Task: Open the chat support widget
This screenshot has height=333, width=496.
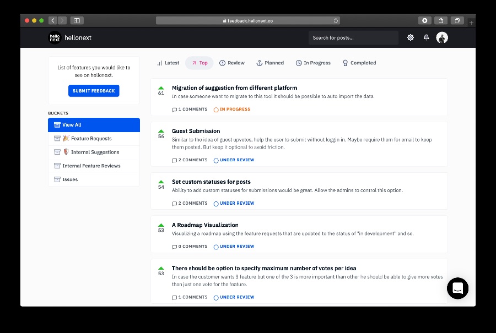Action: pos(457,288)
